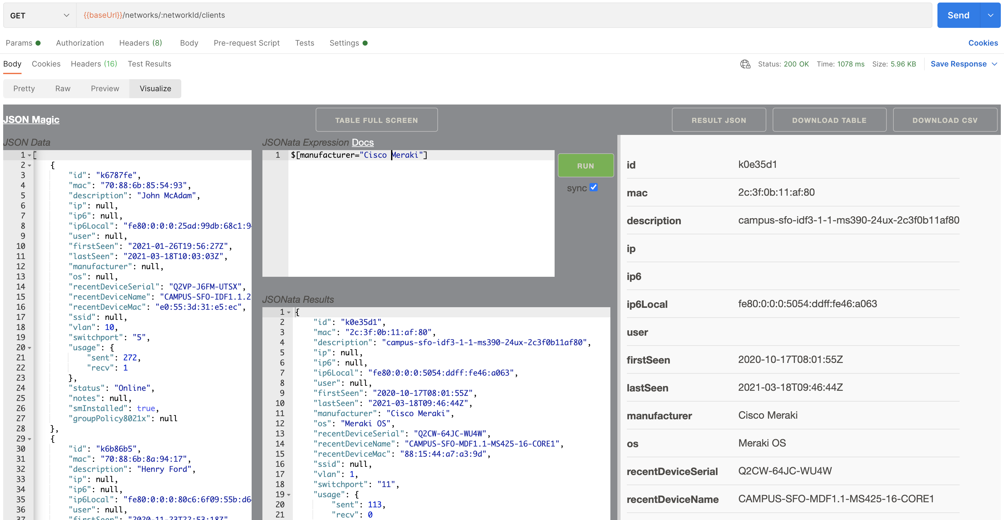
Task: Click the recentDeviceName value CAMPUS-SFO-MDF1.1-MS425-16-CORE1
Action: 836,499
